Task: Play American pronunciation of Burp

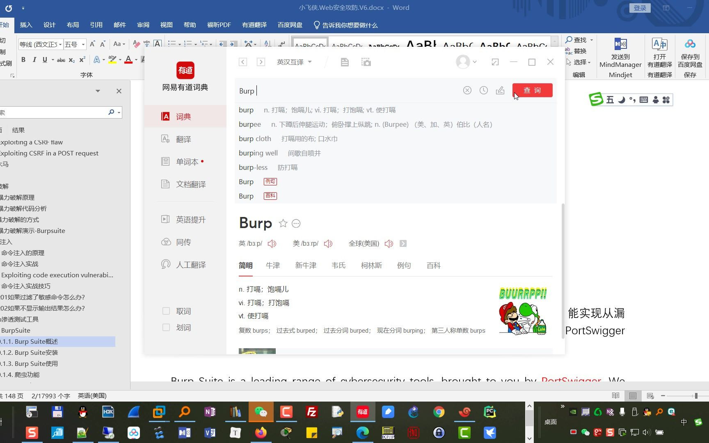Action: tap(328, 244)
